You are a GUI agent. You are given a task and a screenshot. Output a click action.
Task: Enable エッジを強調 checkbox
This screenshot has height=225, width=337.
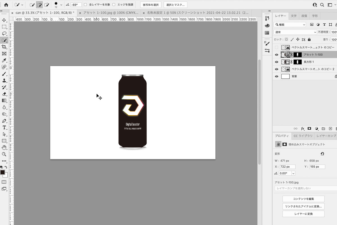tap(114, 5)
